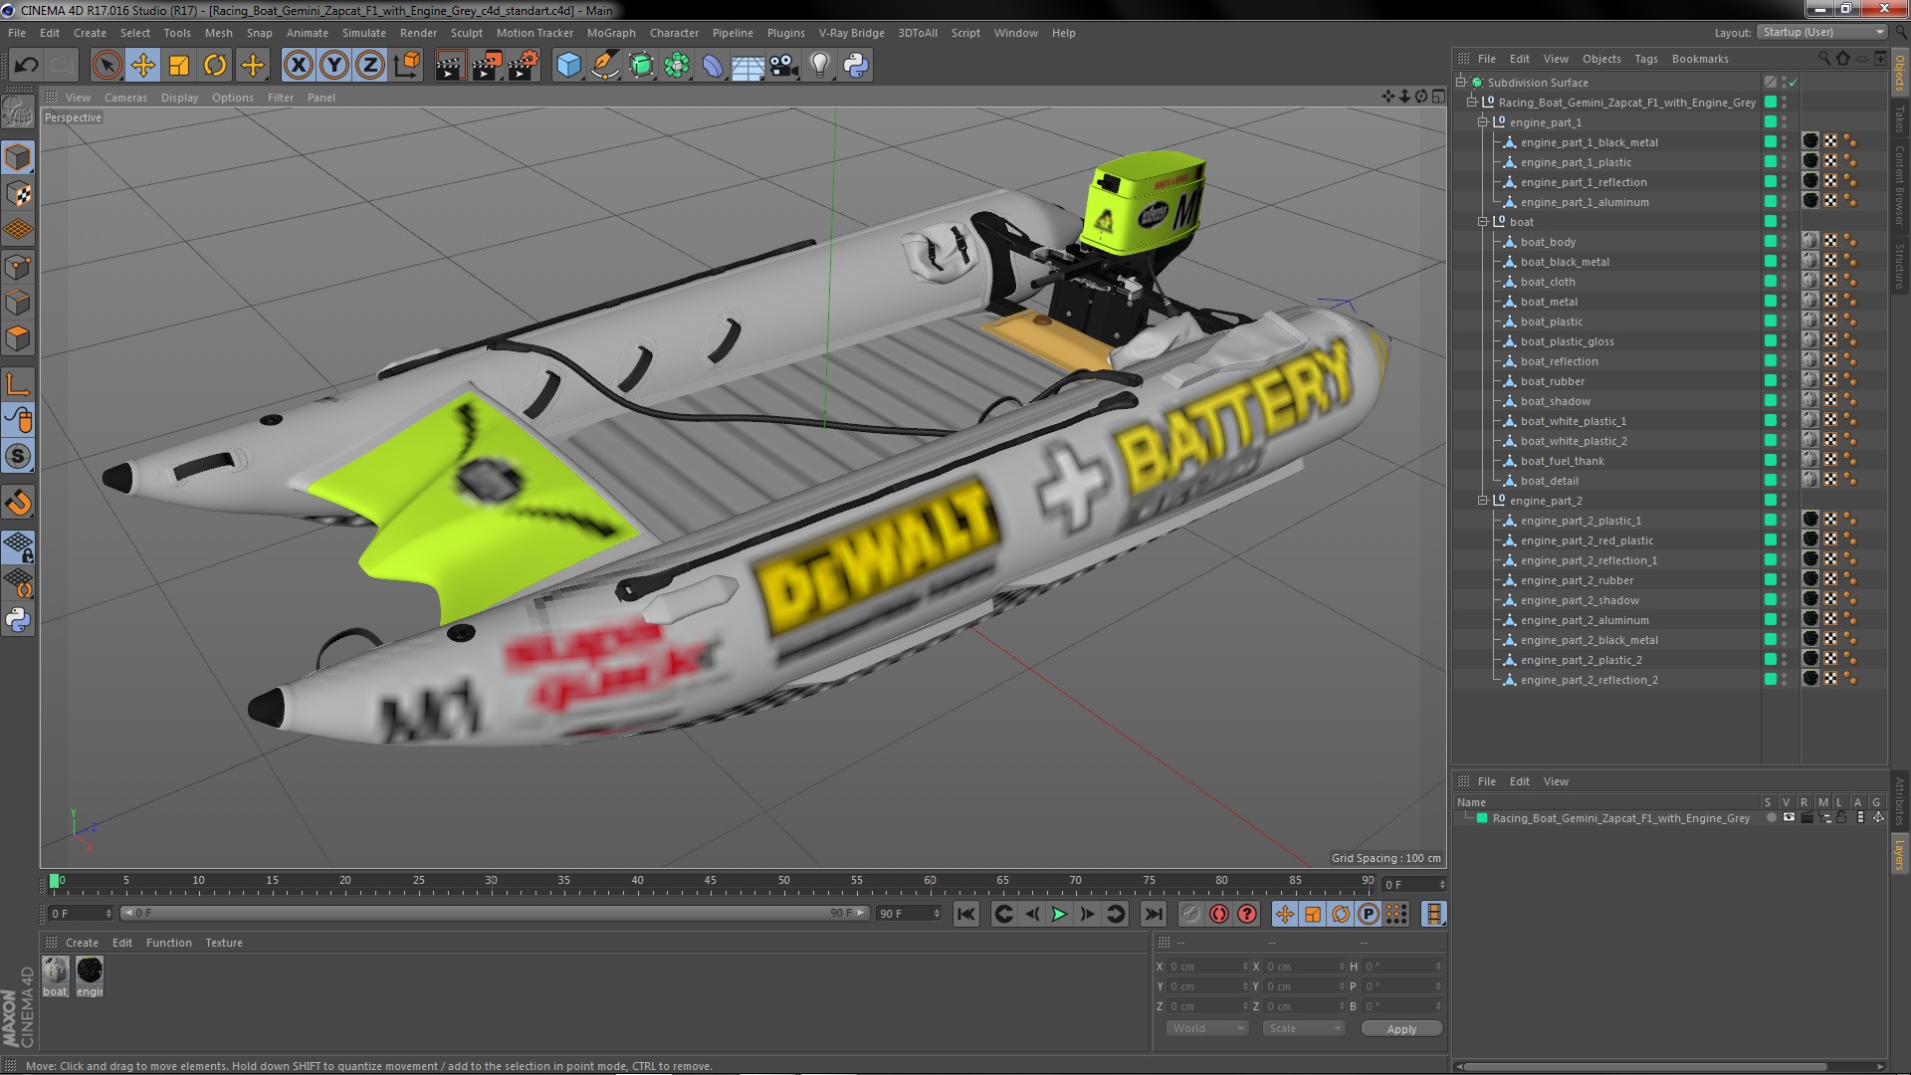Viewport: 1911px width, 1075px height.
Task: Open the Array modeling objects icon
Action: (x=677, y=66)
